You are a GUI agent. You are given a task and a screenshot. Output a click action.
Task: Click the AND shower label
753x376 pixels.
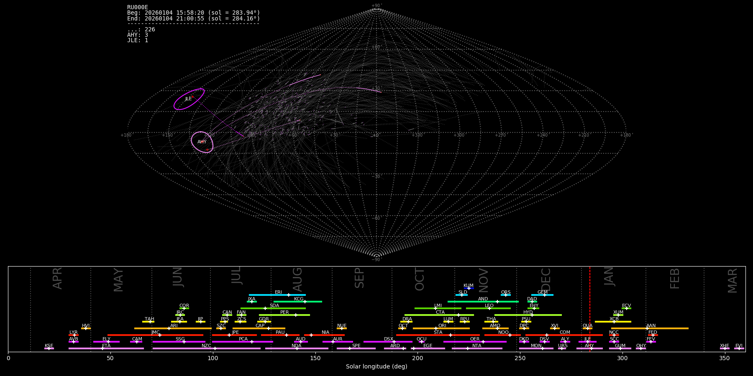[483, 299]
